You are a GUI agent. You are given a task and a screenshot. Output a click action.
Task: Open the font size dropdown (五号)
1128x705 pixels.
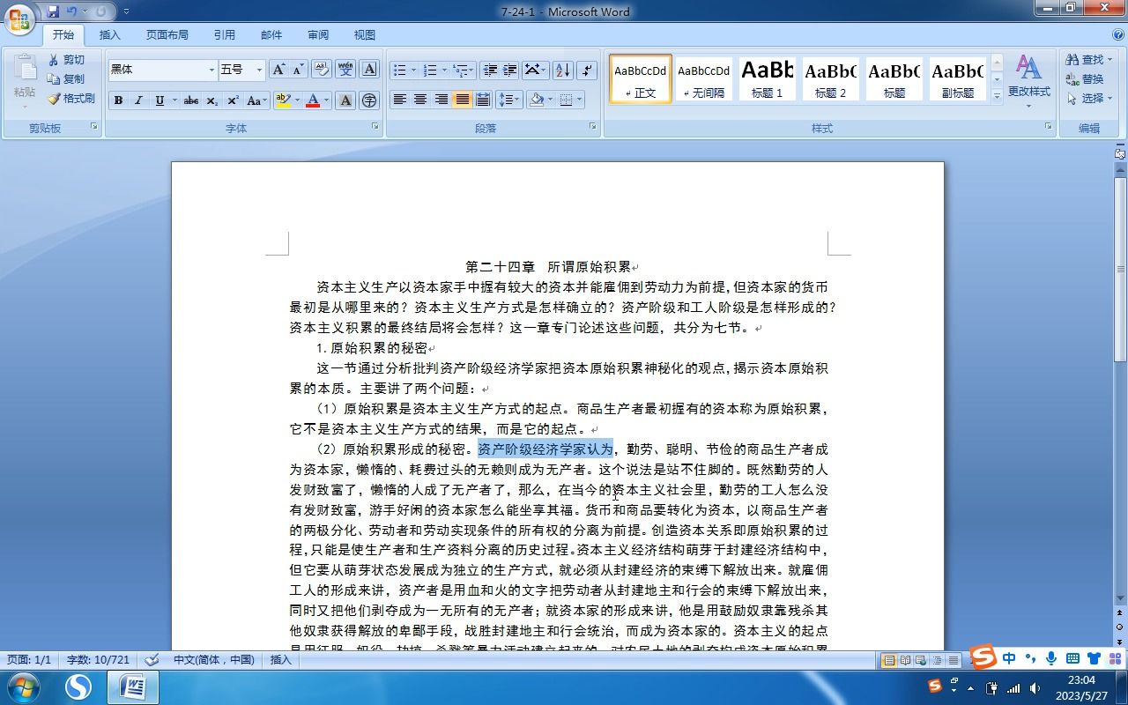click(x=259, y=70)
